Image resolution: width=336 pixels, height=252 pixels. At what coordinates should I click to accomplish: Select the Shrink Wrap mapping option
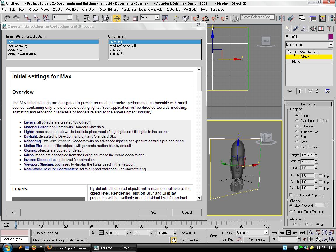[297, 131]
